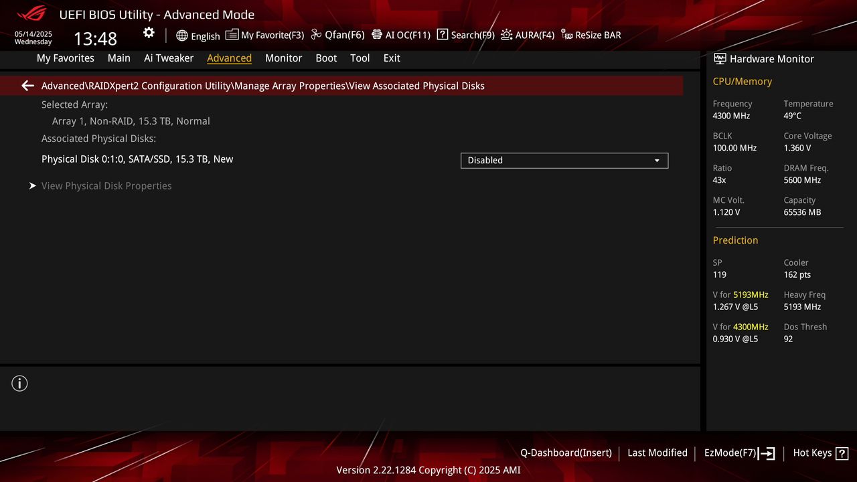The width and height of the screenshot is (857, 482).
Task: View Last Modified settings
Action: (x=657, y=453)
